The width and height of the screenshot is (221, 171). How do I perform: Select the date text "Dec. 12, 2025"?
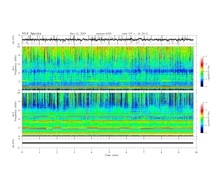click(78, 34)
